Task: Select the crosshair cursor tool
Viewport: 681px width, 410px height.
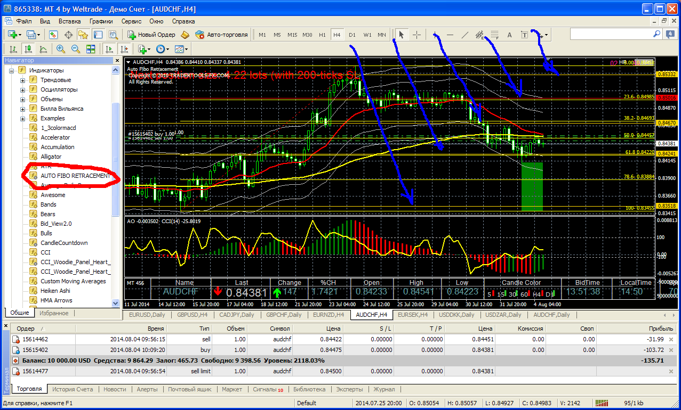Action: [416, 35]
